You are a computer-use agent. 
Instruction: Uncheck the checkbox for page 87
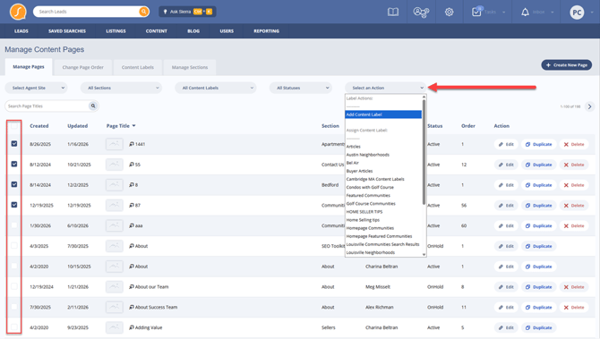(x=14, y=205)
